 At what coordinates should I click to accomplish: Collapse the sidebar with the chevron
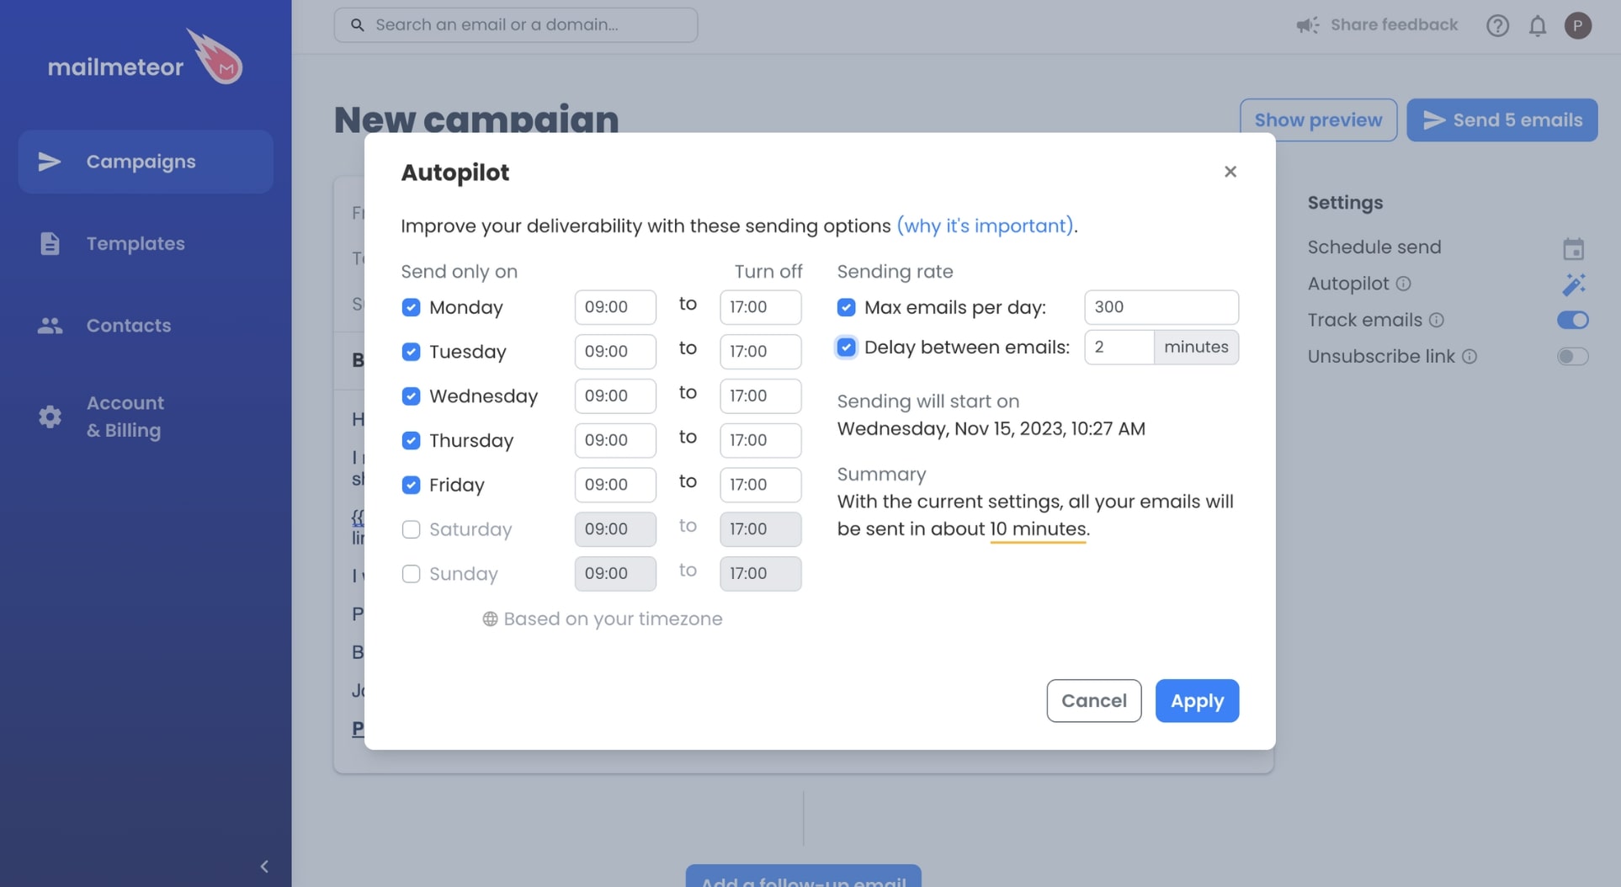264,866
